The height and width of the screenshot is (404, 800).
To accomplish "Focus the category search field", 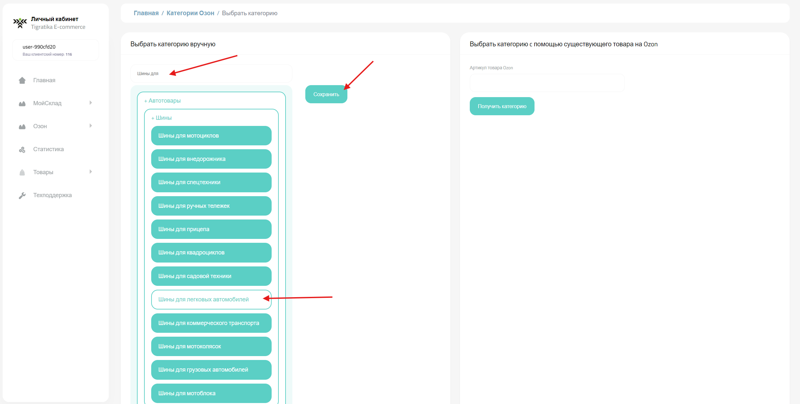I will click(x=211, y=73).
